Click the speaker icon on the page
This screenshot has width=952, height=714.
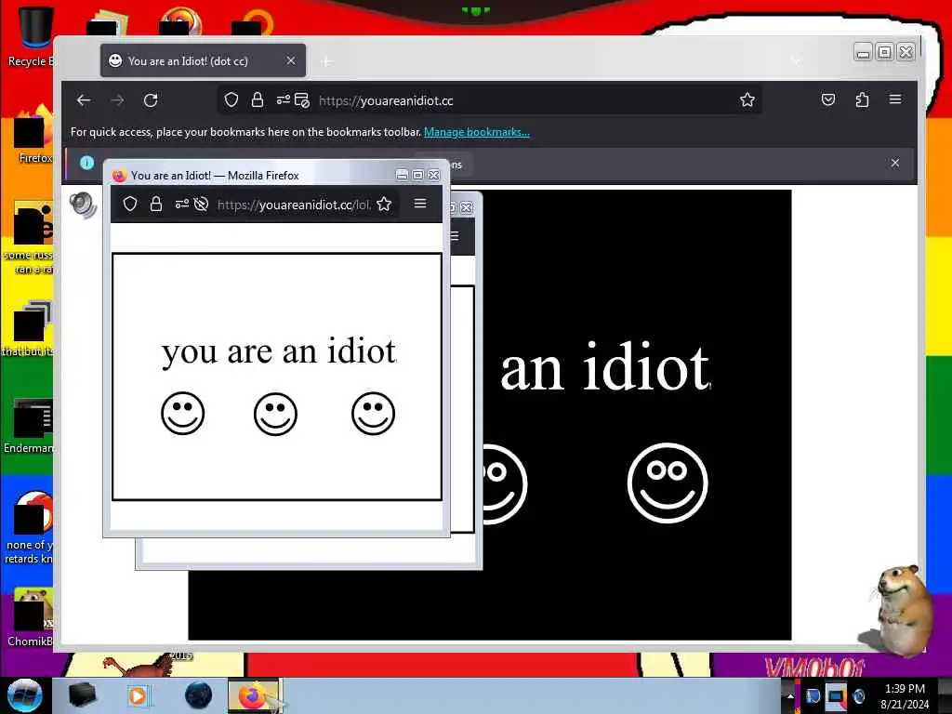click(x=83, y=205)
